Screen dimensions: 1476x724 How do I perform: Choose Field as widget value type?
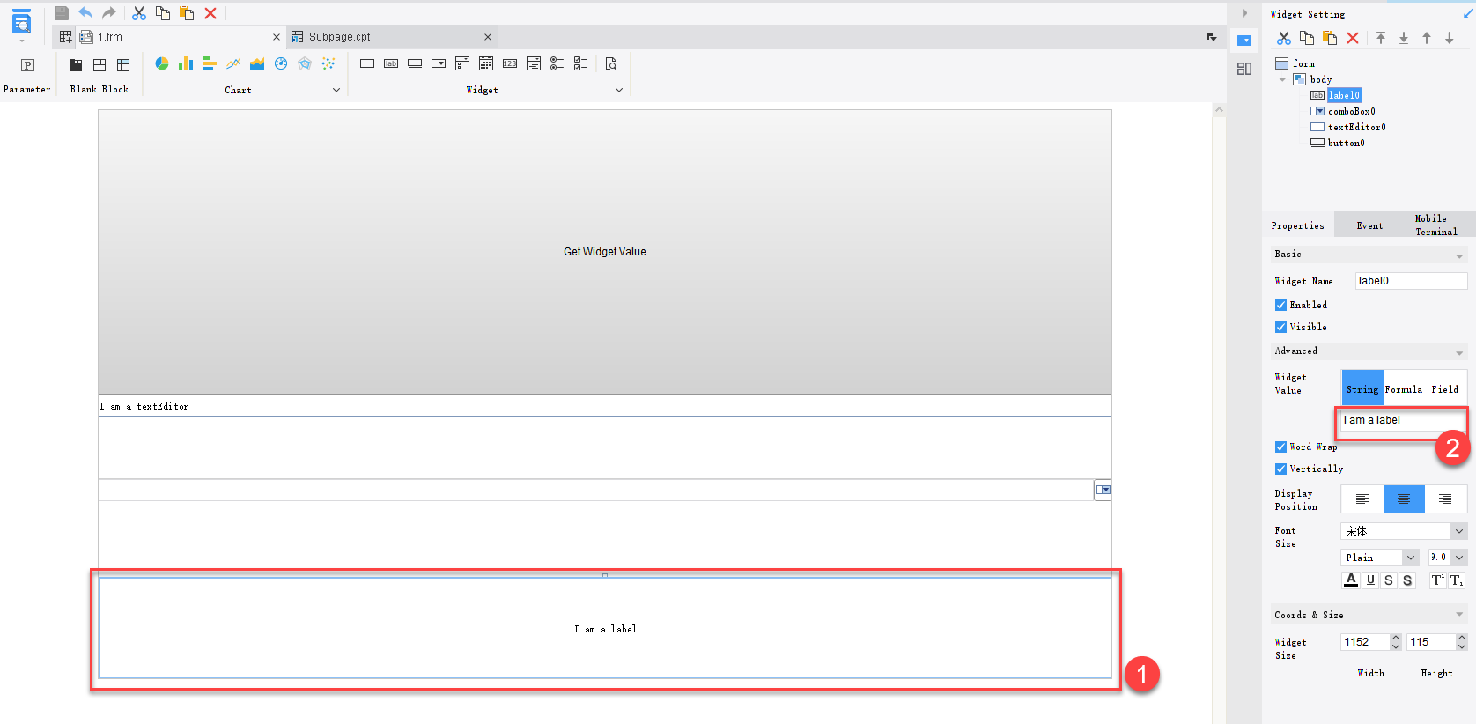click(x=1445, y=389)
